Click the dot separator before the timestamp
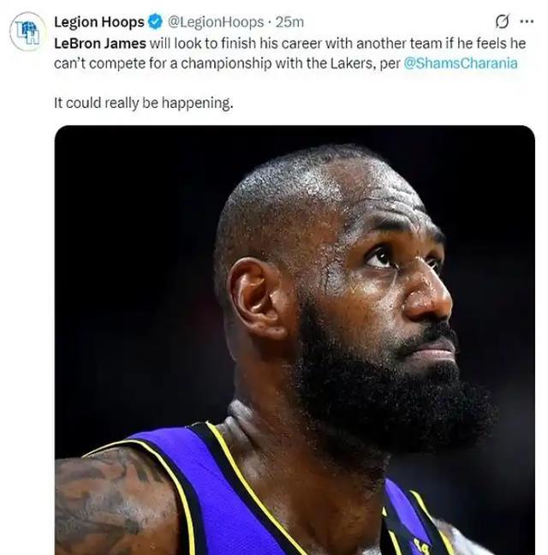Viewport: 548px width, 555px height. (x=270, y=22)
